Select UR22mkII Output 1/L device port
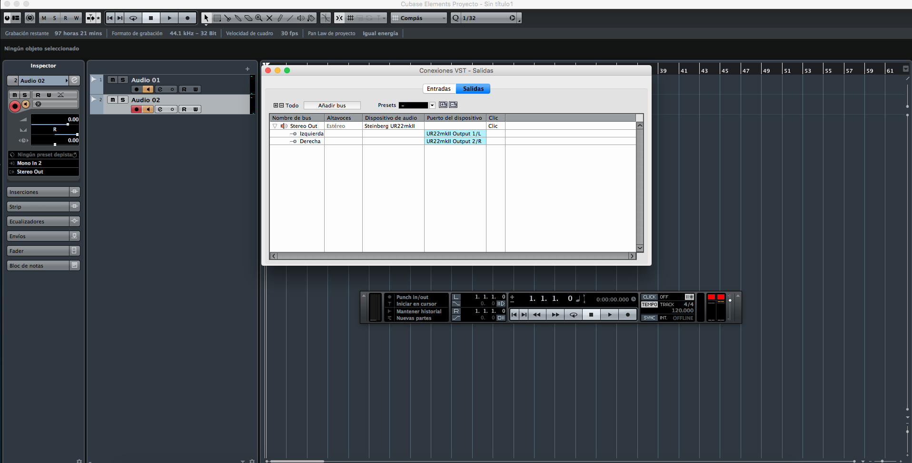The image size is (912, 463). (x=455, y=134)
